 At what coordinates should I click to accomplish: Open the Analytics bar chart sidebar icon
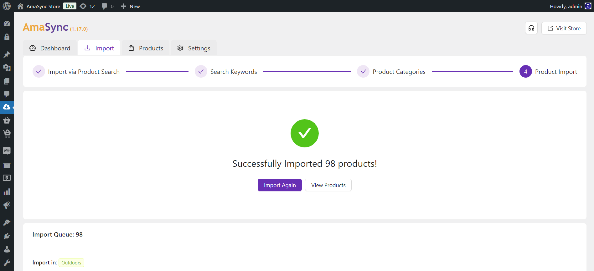coord(7,192)
